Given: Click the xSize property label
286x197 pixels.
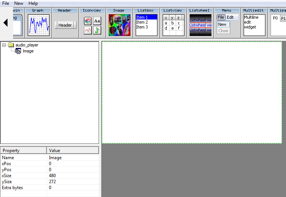Looking at the screenshot, I should tap(7, 176).
